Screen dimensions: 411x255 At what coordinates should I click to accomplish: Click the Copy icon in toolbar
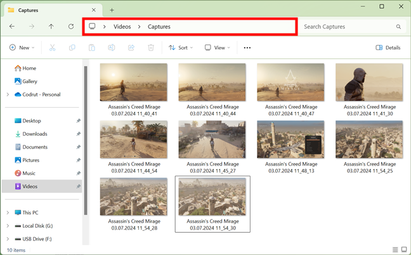tap(72, 48)
